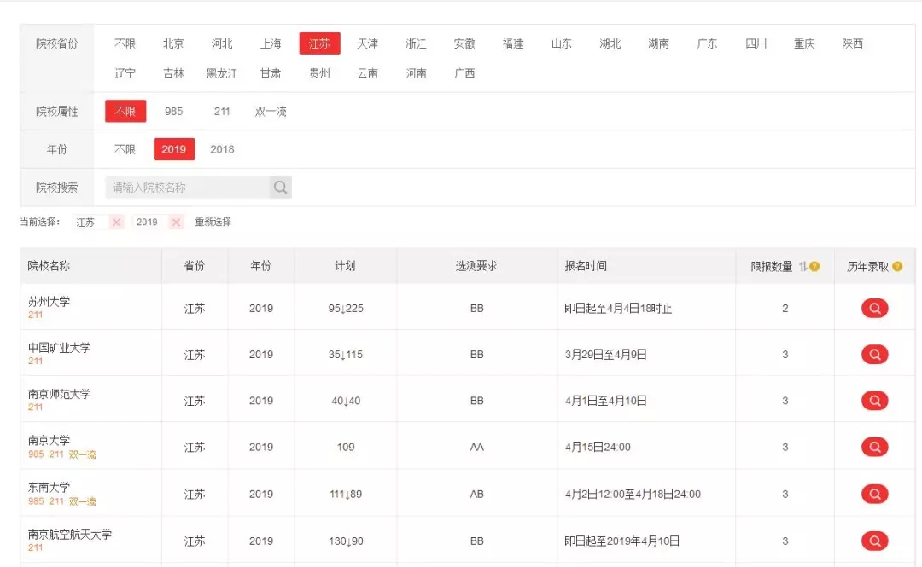Choose 浙江 in province filter

[416, 43]
